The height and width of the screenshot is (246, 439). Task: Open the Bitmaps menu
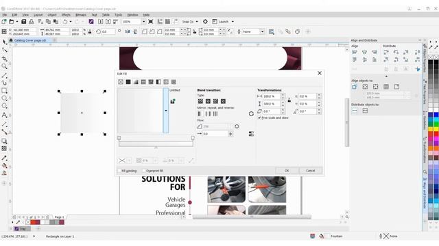pyautogui.click(x=81, y=15)
